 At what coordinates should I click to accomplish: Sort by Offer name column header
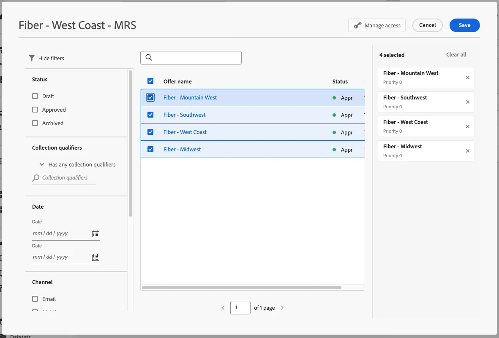(177, 81)
